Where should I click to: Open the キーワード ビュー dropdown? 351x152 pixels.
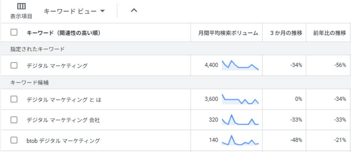(x=74, y=11)
